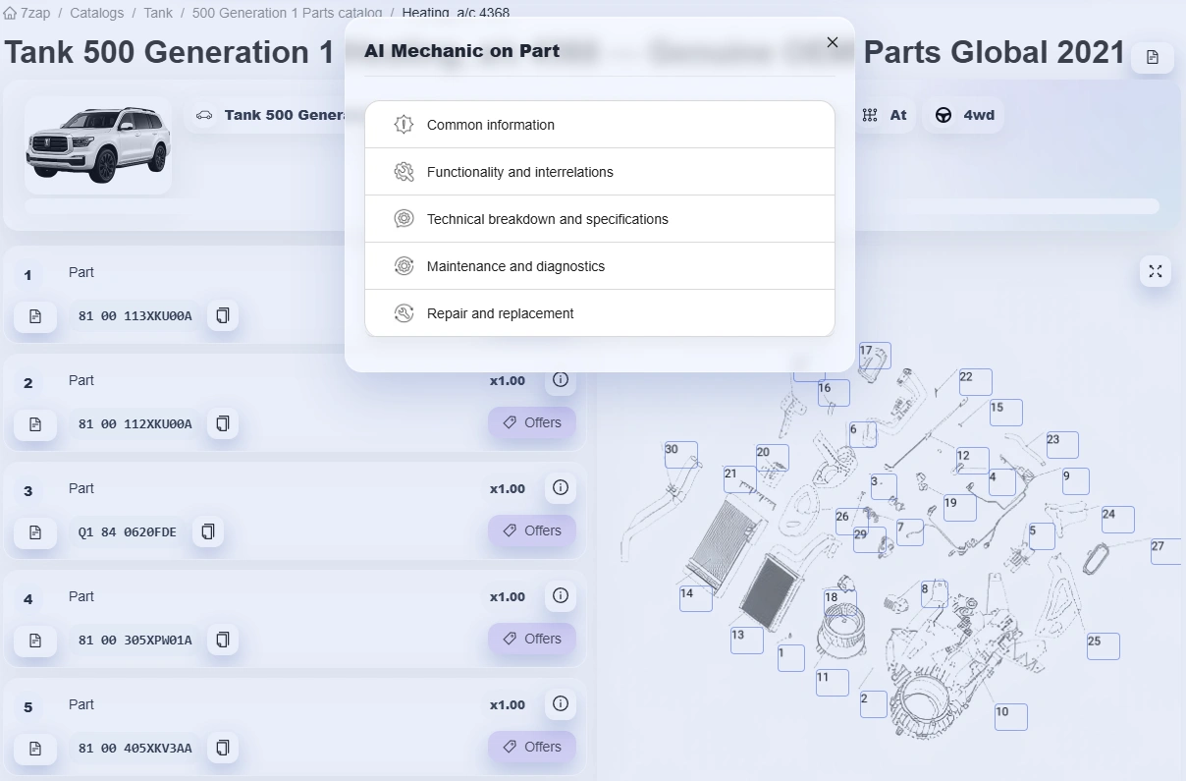Select diagram callout 10

pyautogui.click(x=1010, y=717)
